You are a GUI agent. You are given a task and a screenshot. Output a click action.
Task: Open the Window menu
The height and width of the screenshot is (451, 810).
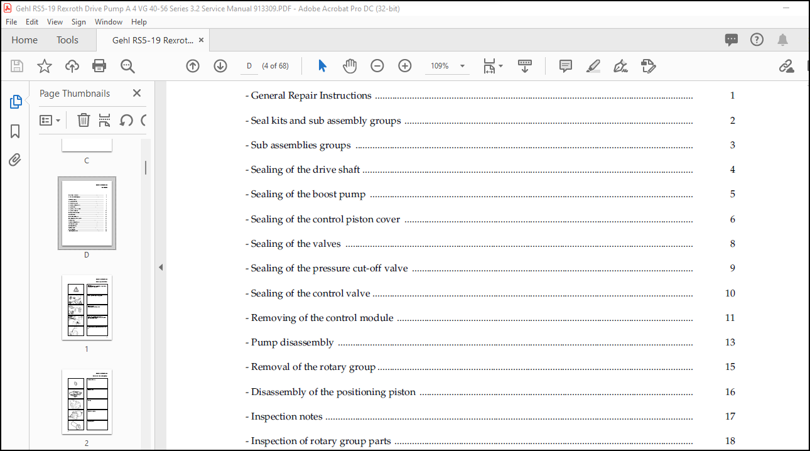click(109, 22)
